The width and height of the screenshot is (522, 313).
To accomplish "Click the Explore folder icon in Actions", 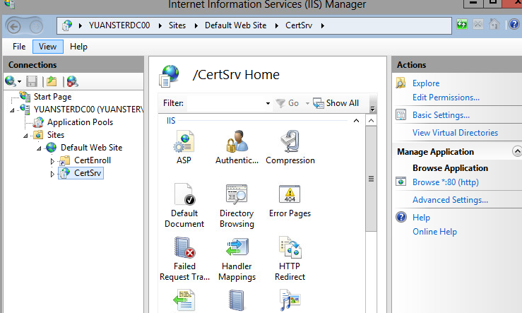I will 401,83.
